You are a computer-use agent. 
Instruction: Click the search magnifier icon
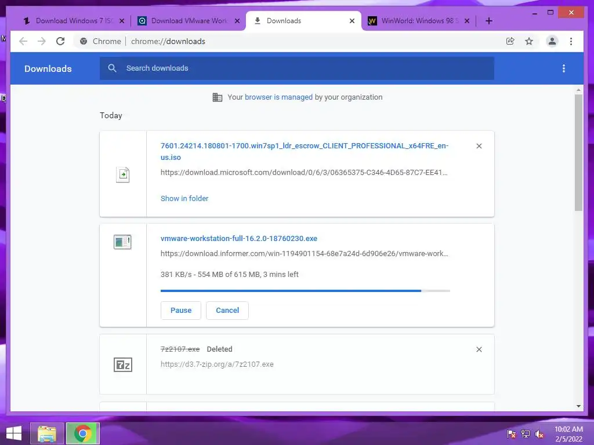click(x=112, y=68)
